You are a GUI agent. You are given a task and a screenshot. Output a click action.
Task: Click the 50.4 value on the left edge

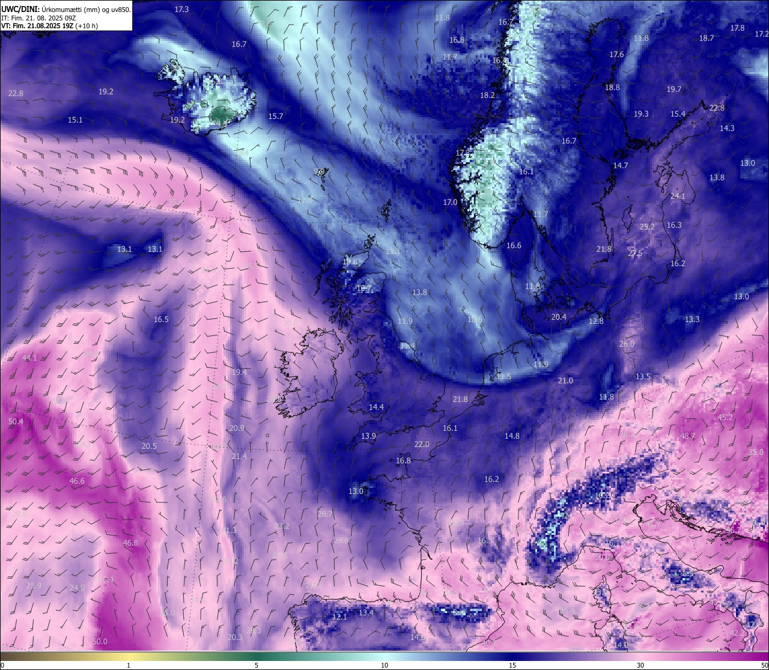pos(16,422)
